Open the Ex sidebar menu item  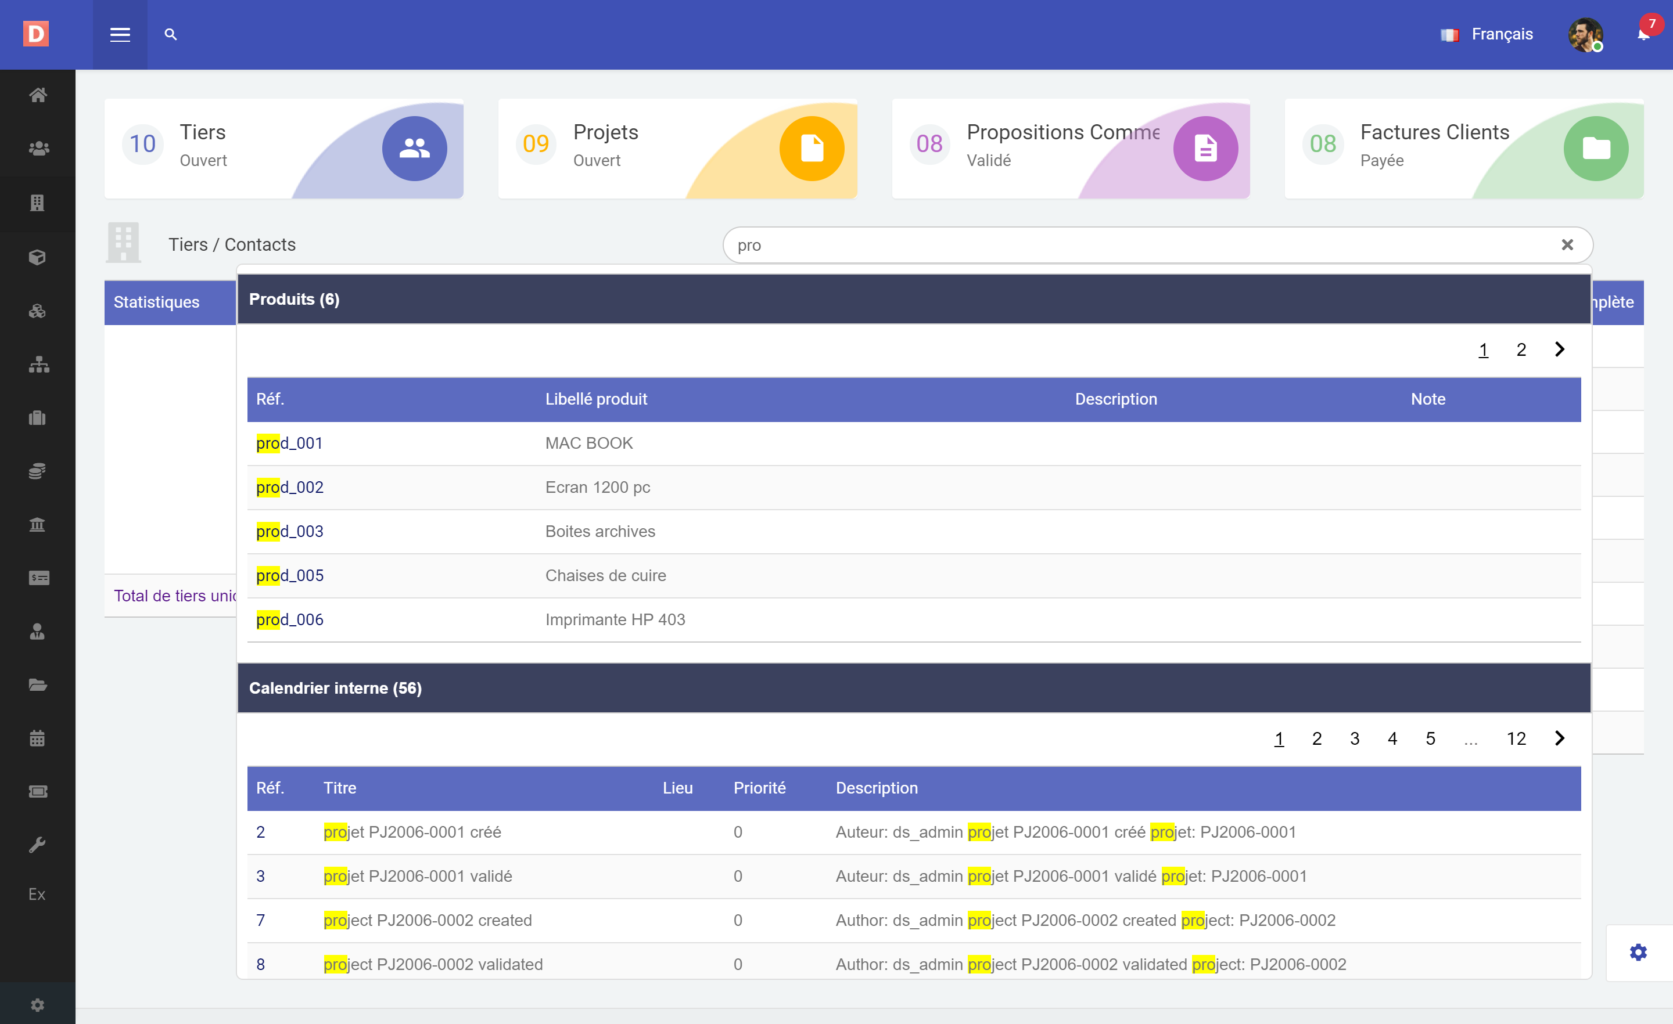[x=37, y=895]
